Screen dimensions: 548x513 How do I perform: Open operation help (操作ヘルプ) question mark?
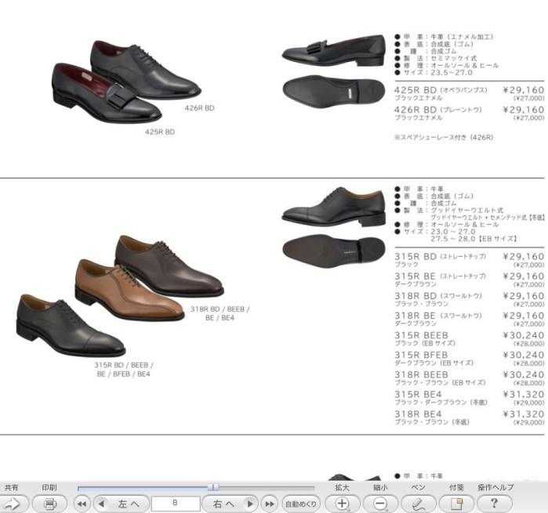pyautogui.click(x=495, y=504)
